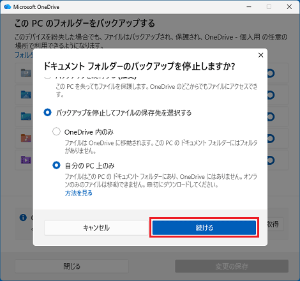Screen dimensions: 300x281
Task: Click the 変更の保存 button
Action: tap(232, 266)
